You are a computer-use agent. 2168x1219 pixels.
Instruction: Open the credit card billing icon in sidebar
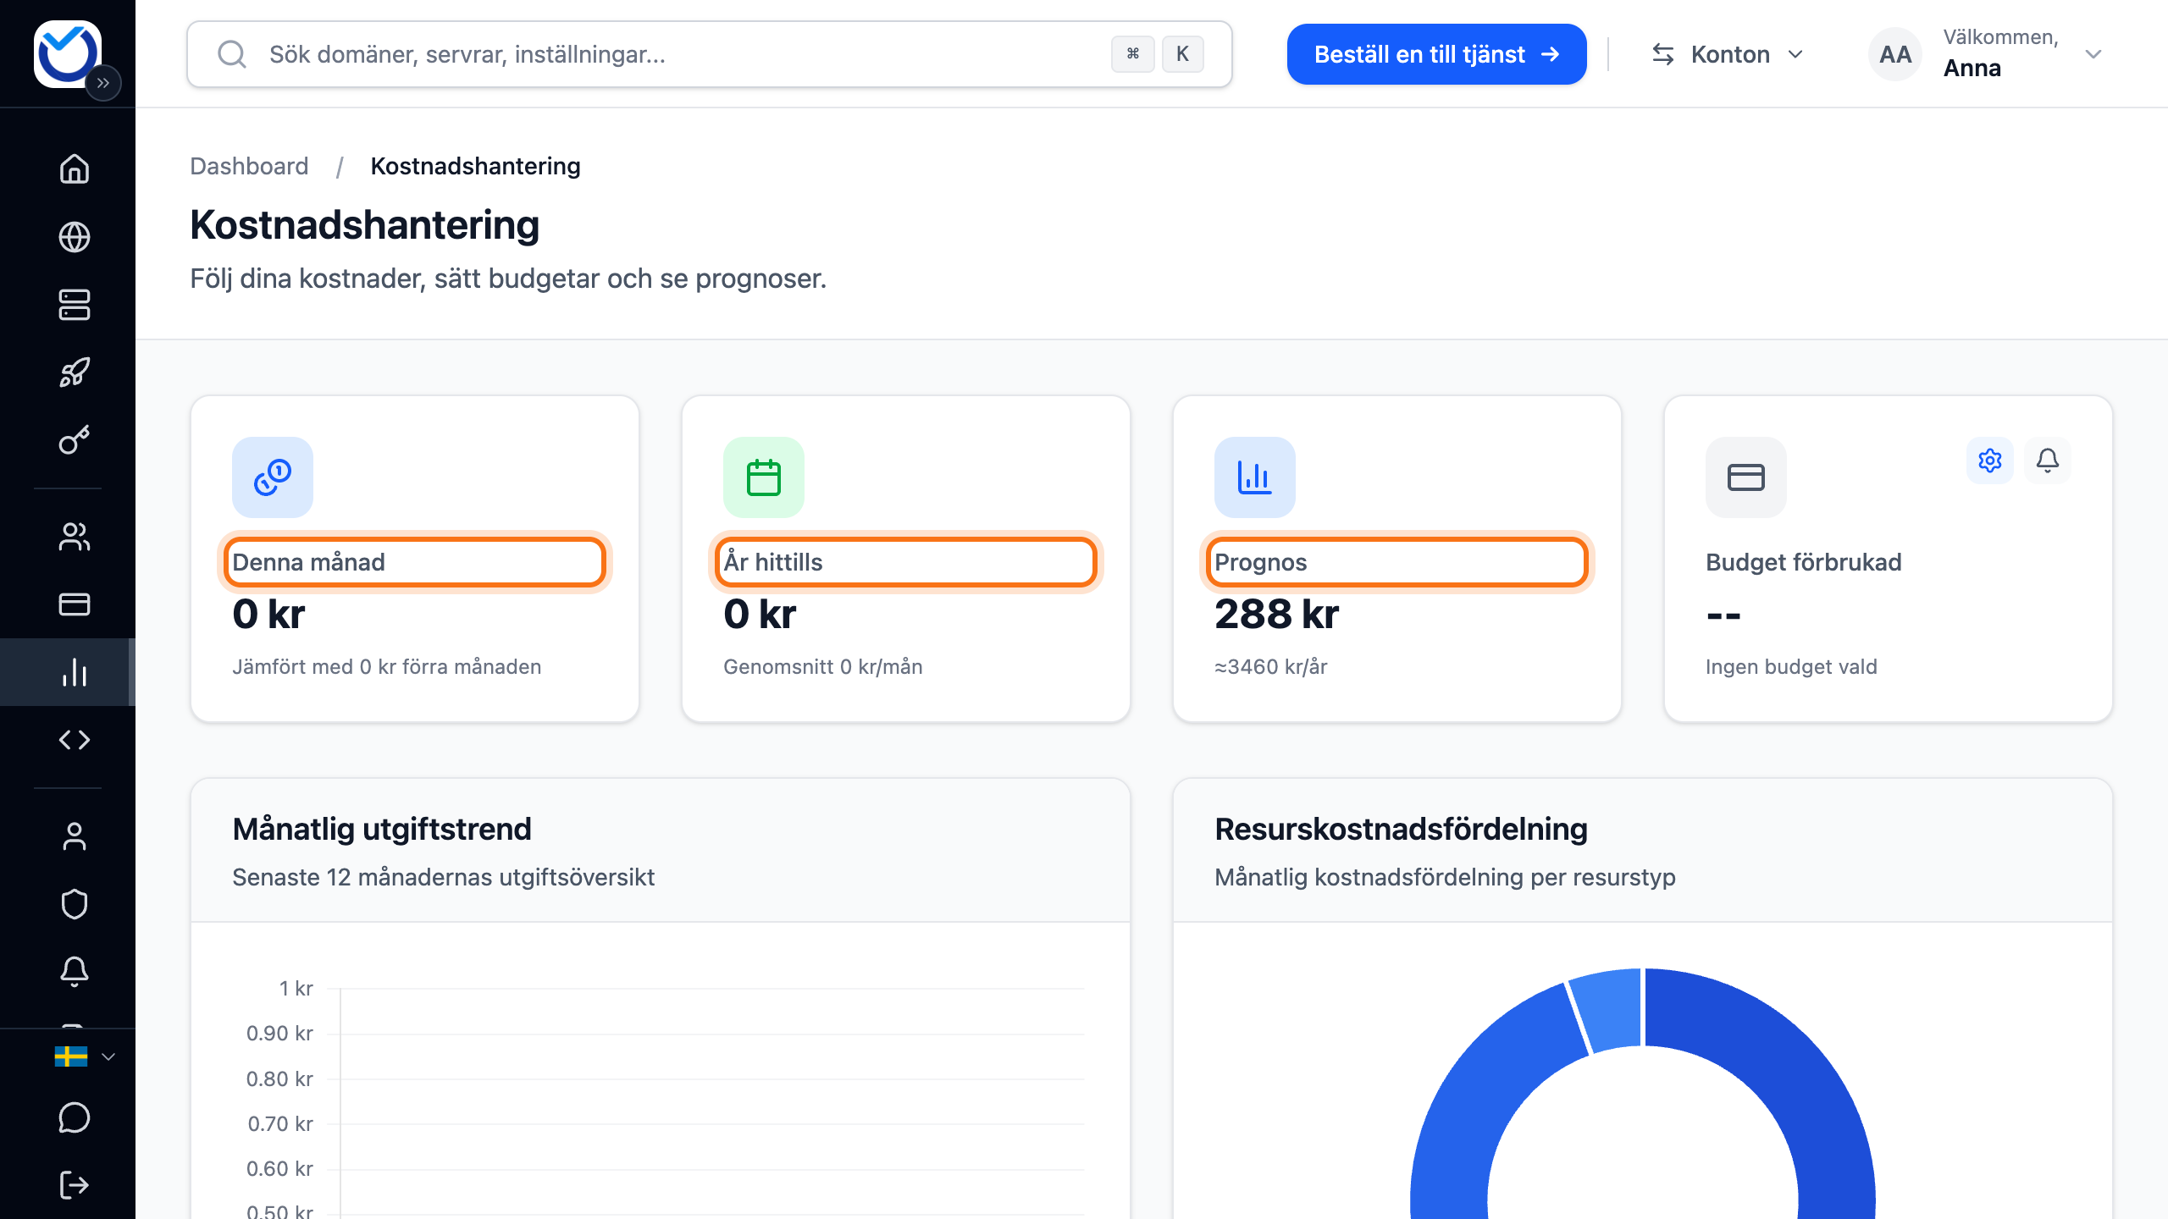[75, 604]
